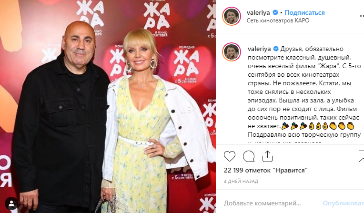The height and width of the screenshot is (213, 364).
Task: View the 22 199 likes list
Action: pyautogui.click(x=265, y=170)
